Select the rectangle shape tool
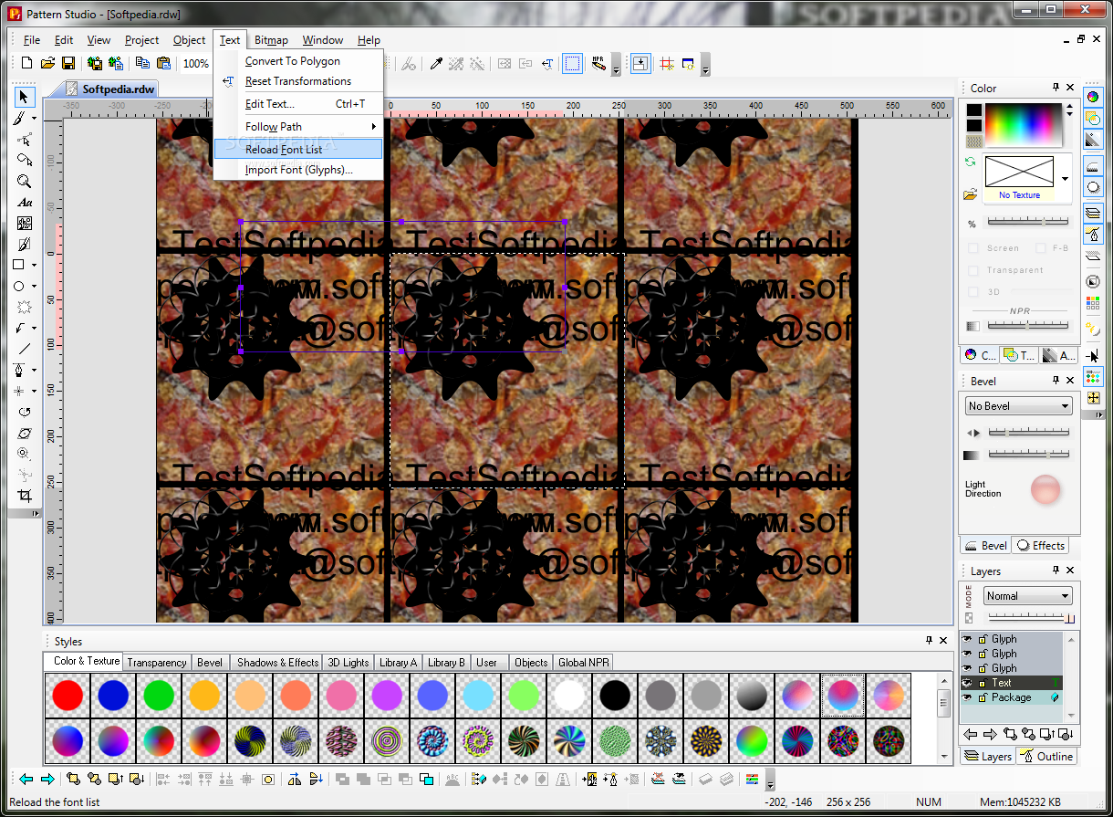 20,265
